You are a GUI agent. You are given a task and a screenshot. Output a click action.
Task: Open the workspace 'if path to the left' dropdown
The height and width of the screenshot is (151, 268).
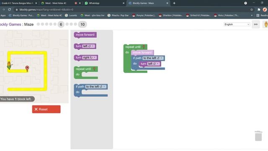(x=153, y=58)
